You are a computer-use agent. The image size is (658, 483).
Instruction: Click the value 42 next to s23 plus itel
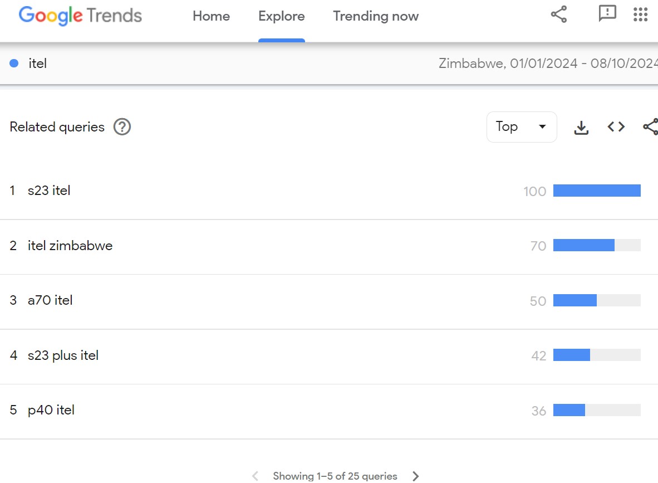[539, 356]
